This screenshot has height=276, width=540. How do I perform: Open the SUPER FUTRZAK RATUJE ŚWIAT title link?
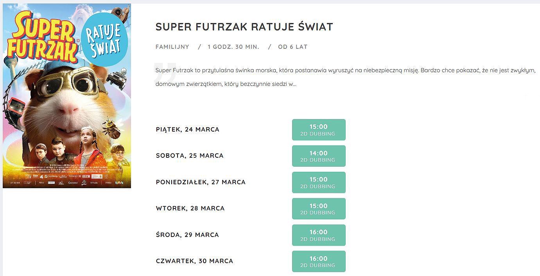(x=244, y=27)
